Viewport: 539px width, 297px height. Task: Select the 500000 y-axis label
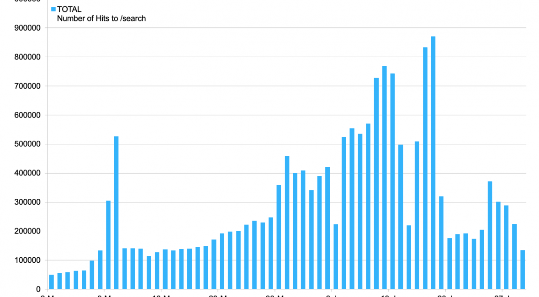[28, 144]
